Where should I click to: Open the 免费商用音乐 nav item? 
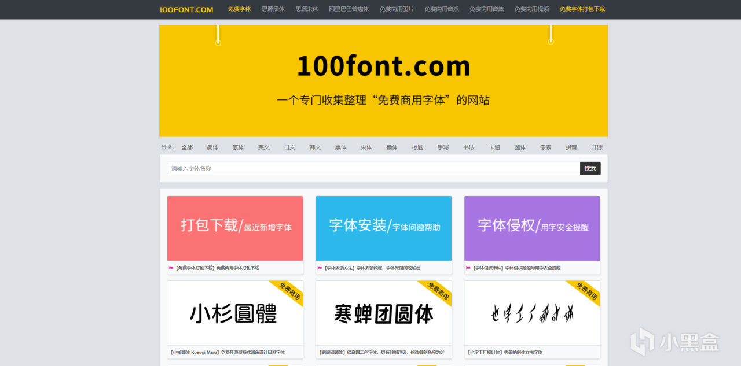tap(442, 9)
